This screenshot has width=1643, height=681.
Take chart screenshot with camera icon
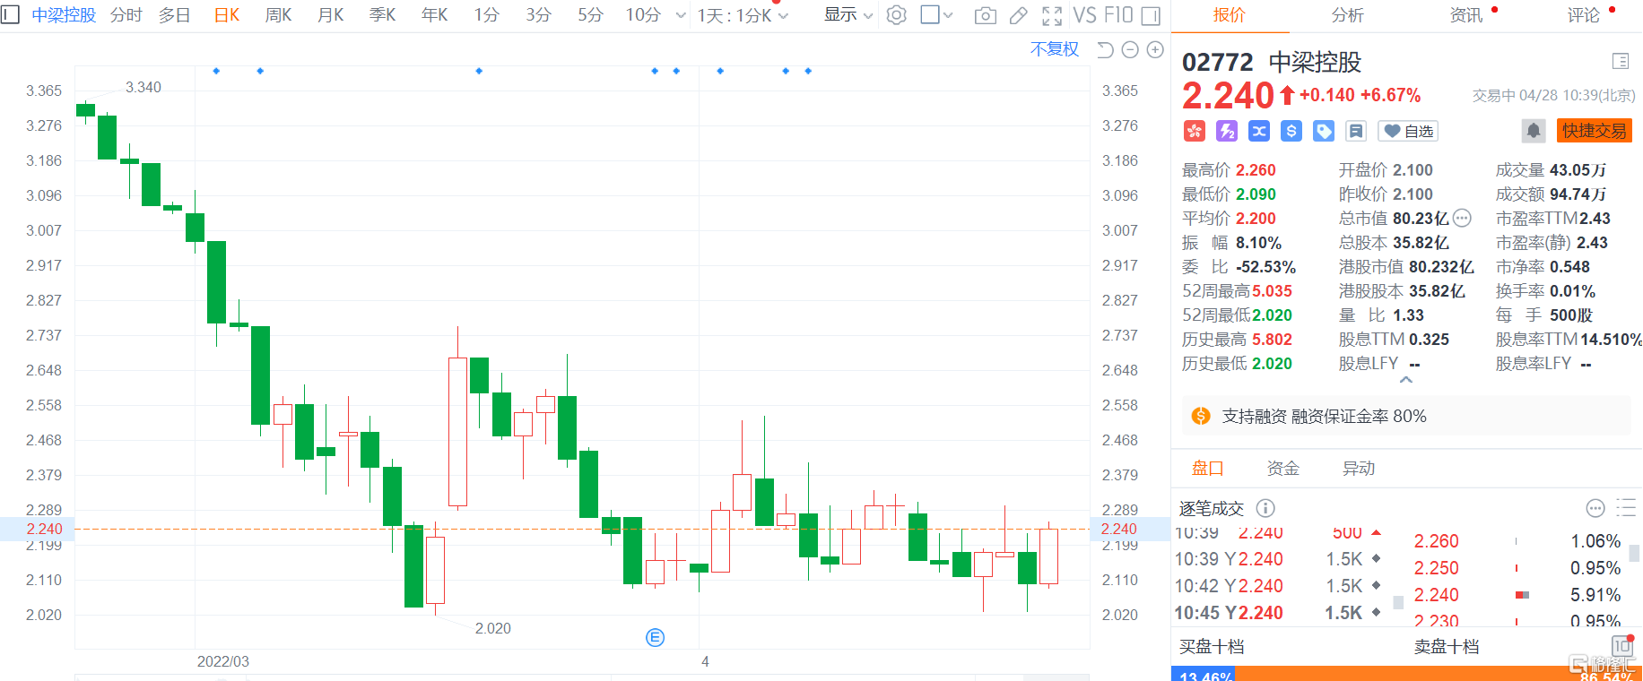985,15
